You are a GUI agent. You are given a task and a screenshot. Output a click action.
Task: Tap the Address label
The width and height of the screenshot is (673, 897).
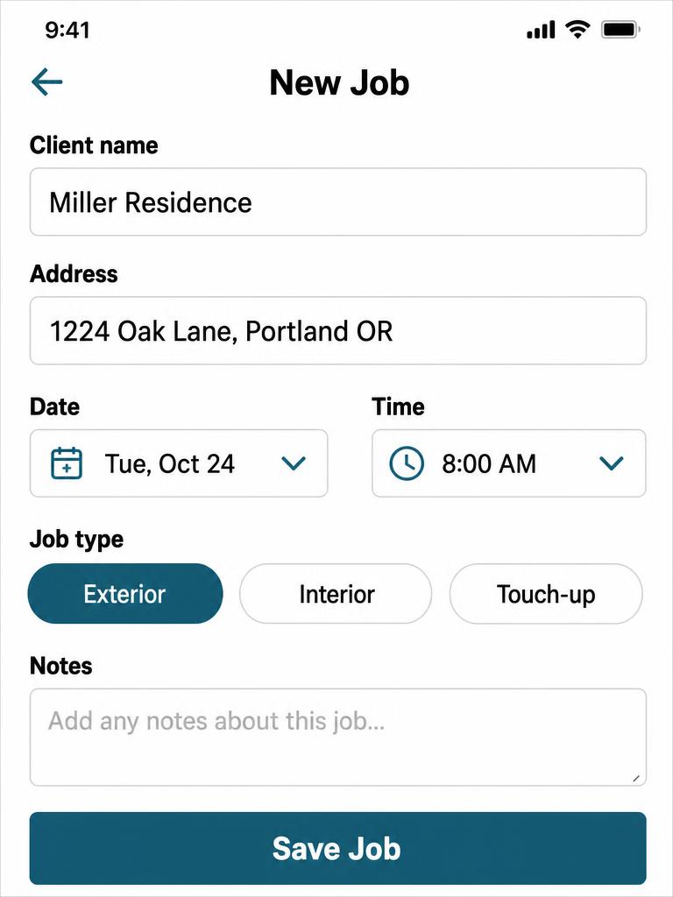click(x=74, y=273)
